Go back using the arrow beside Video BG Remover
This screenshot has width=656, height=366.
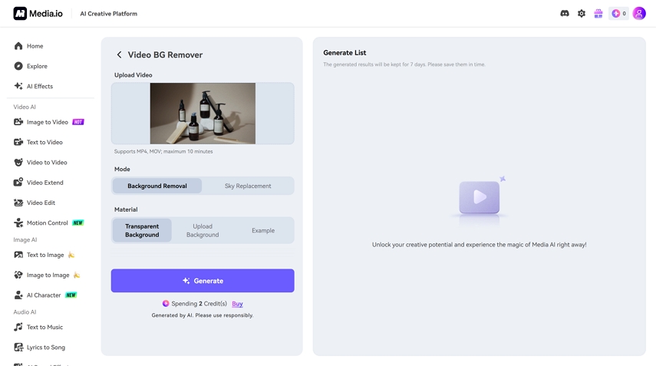[119, 54]
